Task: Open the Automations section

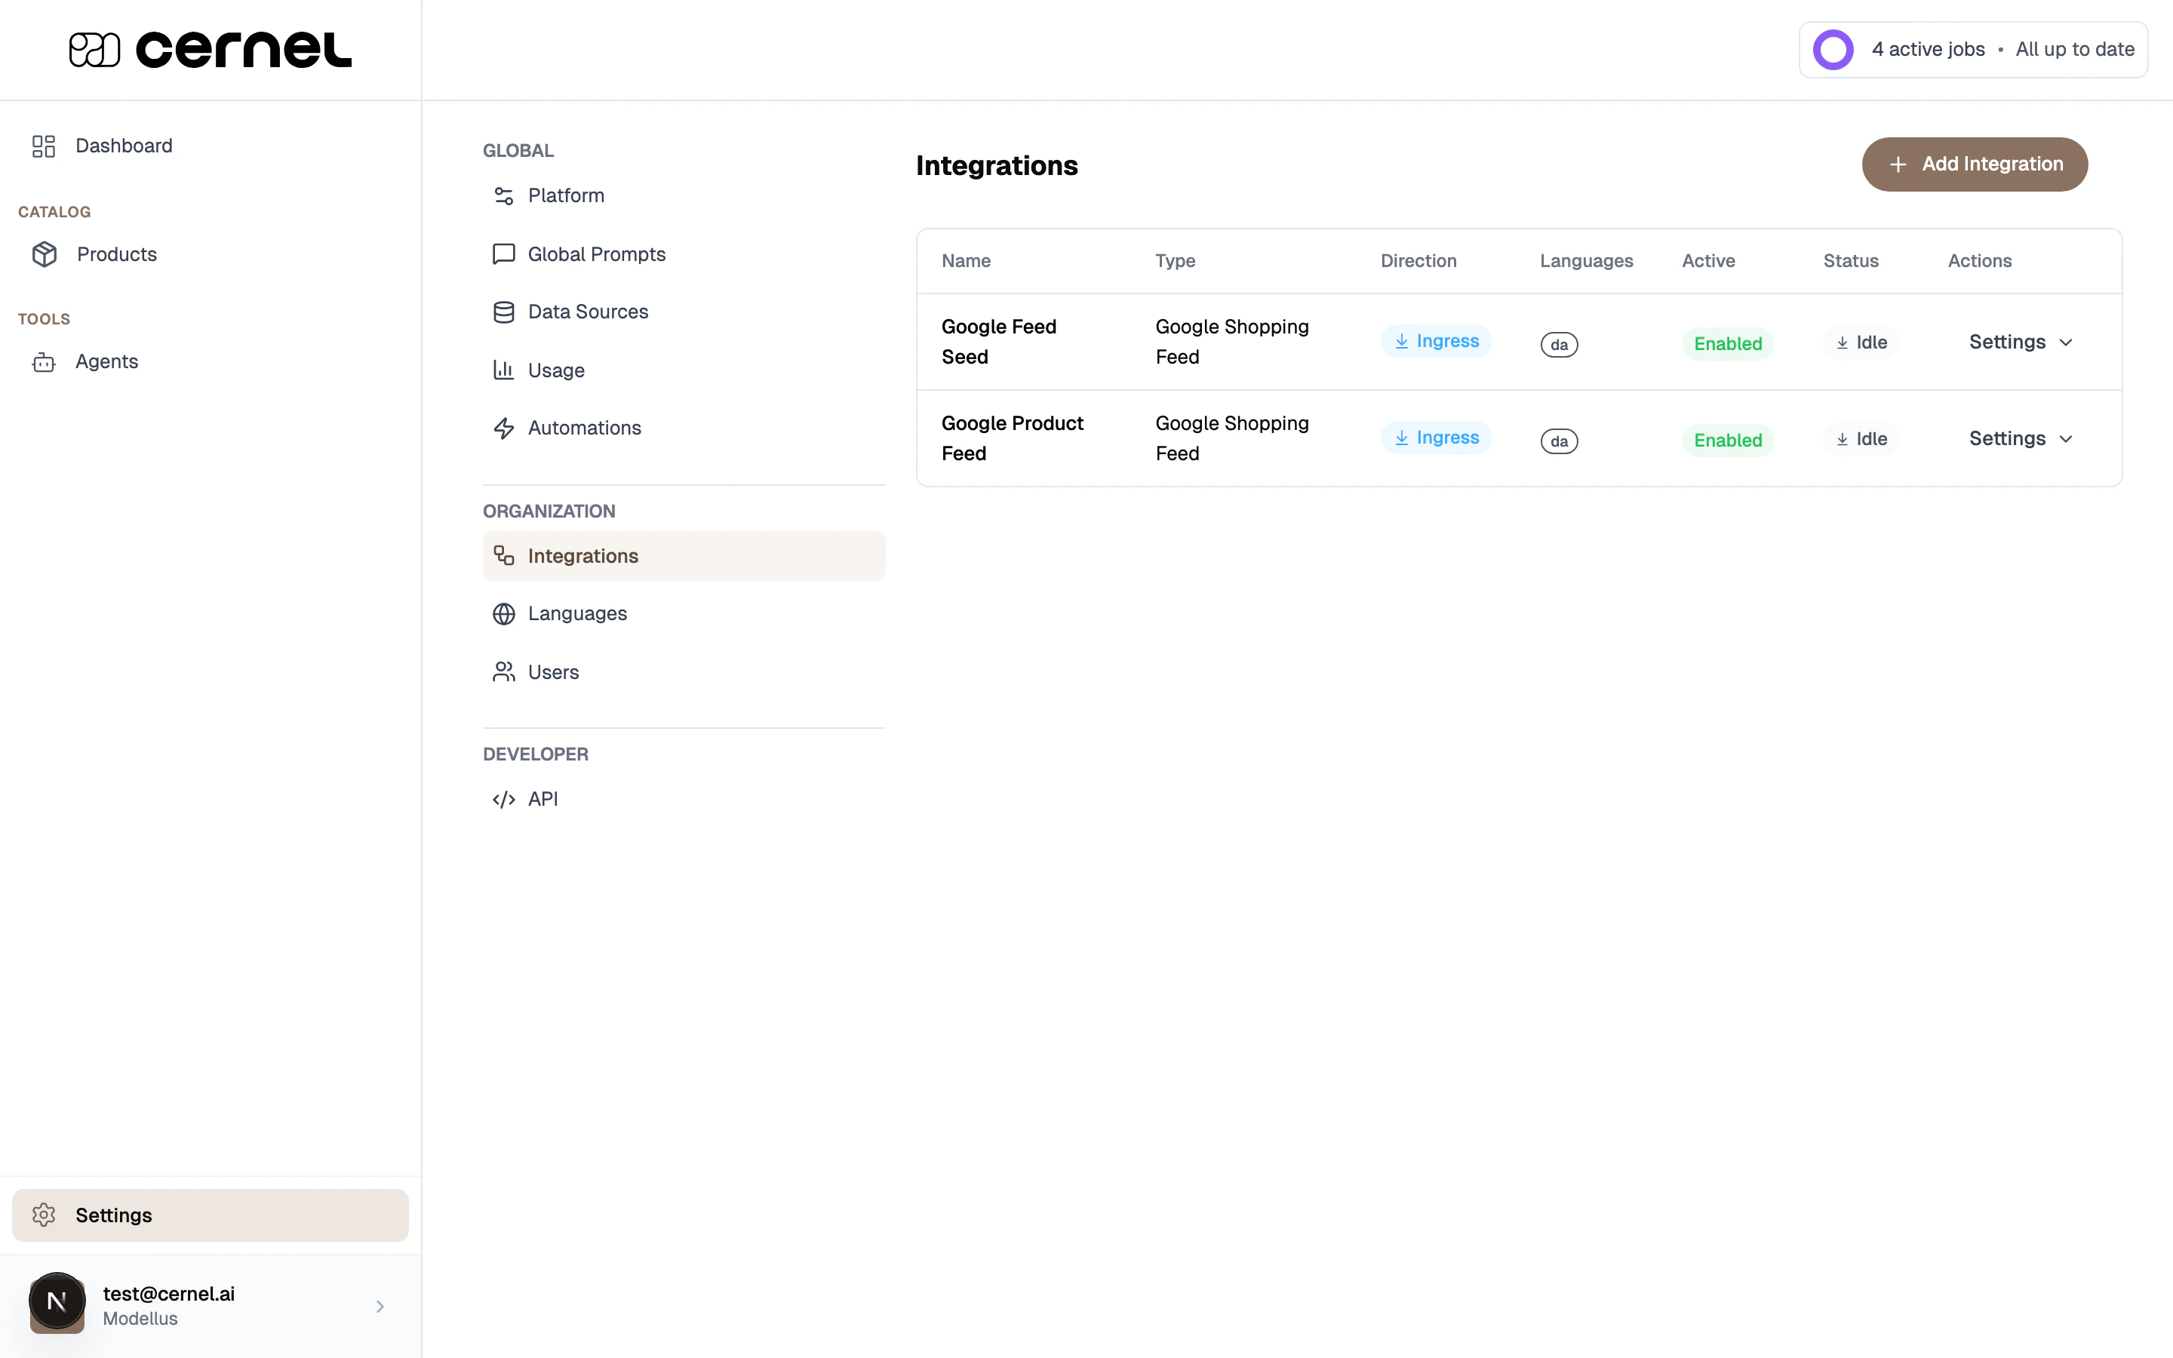Action: pos(584,428)
